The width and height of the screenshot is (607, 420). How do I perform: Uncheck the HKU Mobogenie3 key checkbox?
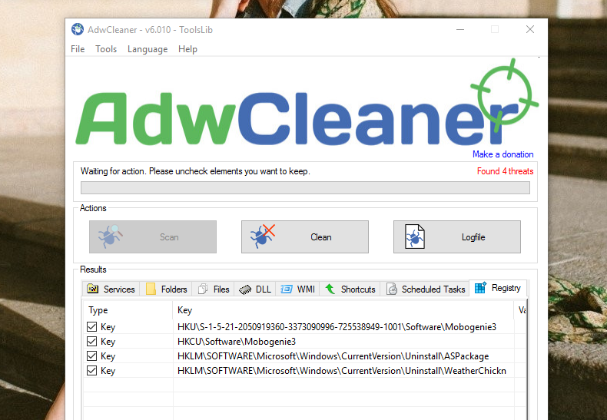point(91,327)
